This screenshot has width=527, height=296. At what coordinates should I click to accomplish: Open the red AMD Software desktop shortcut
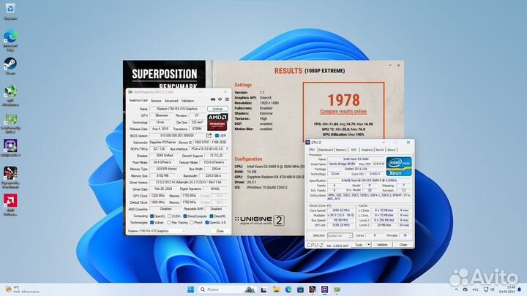click(10, 205)
